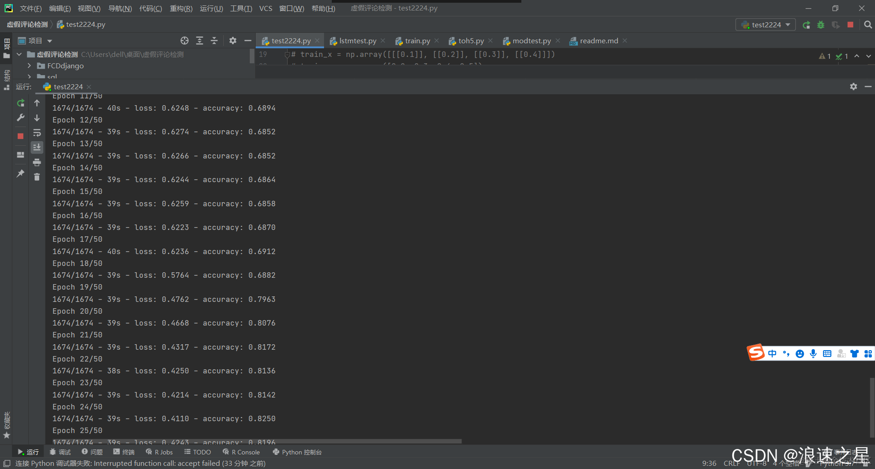This screenshot has height=469, width=875.
Task: Stop the running process in Run panel
Action: (x=21, y=136)
